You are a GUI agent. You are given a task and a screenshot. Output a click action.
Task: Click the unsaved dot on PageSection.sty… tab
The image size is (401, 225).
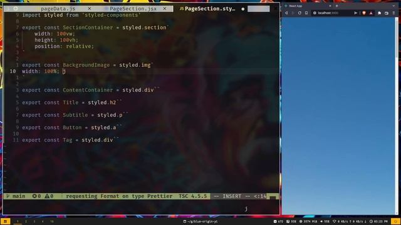click(242, 9)
